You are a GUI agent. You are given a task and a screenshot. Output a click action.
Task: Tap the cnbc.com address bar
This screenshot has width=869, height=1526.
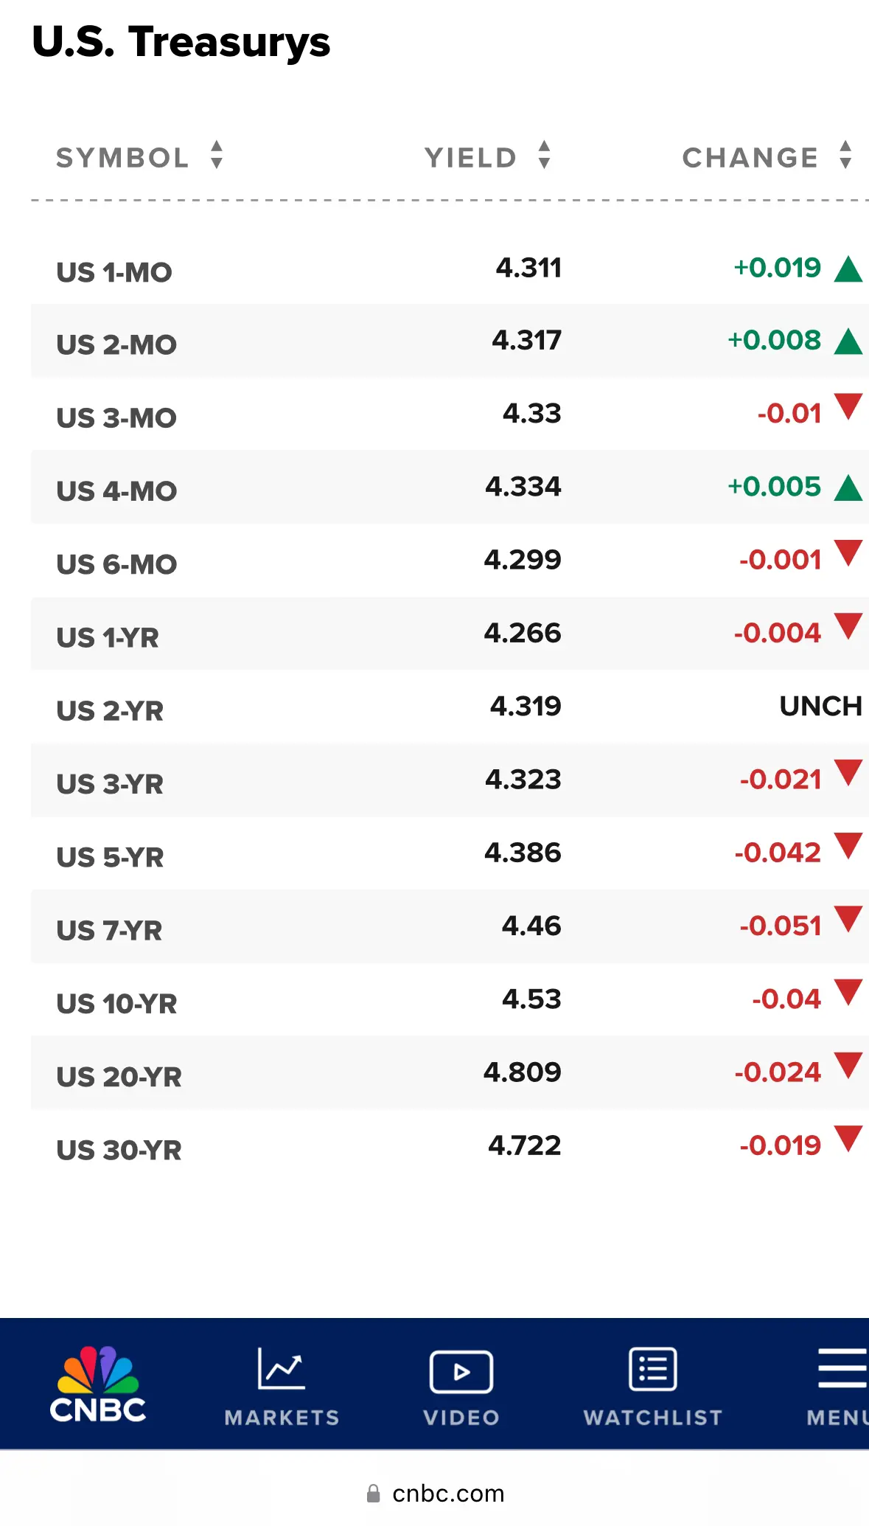coord(435,1494)
